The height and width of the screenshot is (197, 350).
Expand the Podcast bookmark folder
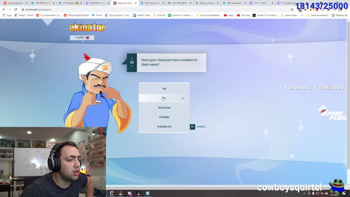coord(159,15)
